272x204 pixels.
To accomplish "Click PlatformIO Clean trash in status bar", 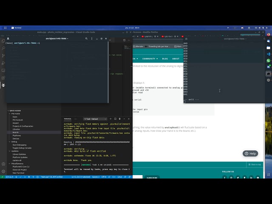I will click(29, 177).
